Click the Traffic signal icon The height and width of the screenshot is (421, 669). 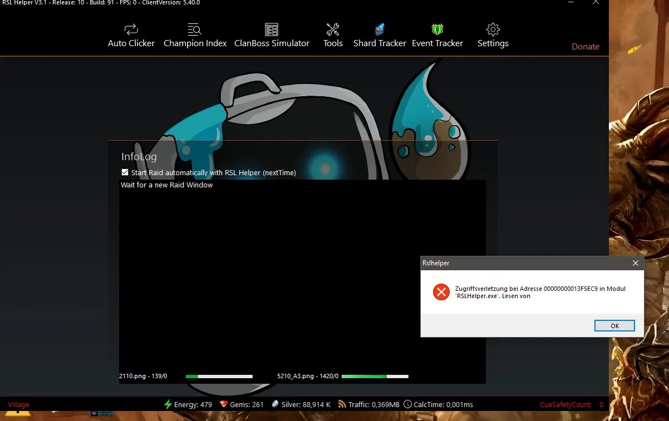click(342, 404)
